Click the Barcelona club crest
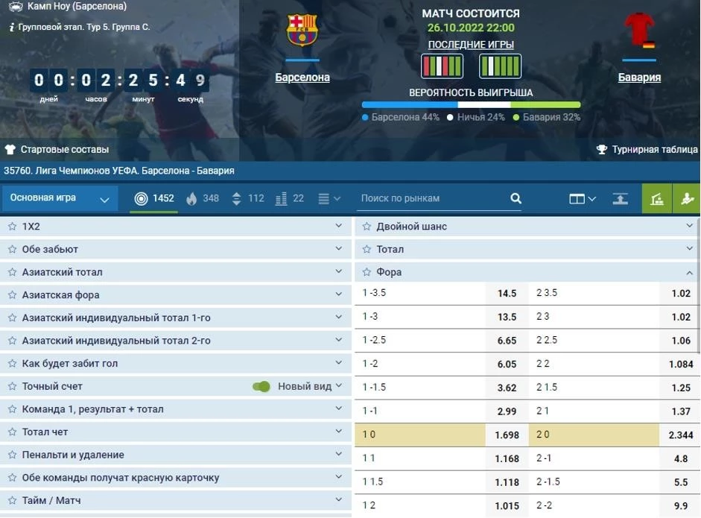The width and height of the screenshot is (701, 518). click(x=302, y=30)
